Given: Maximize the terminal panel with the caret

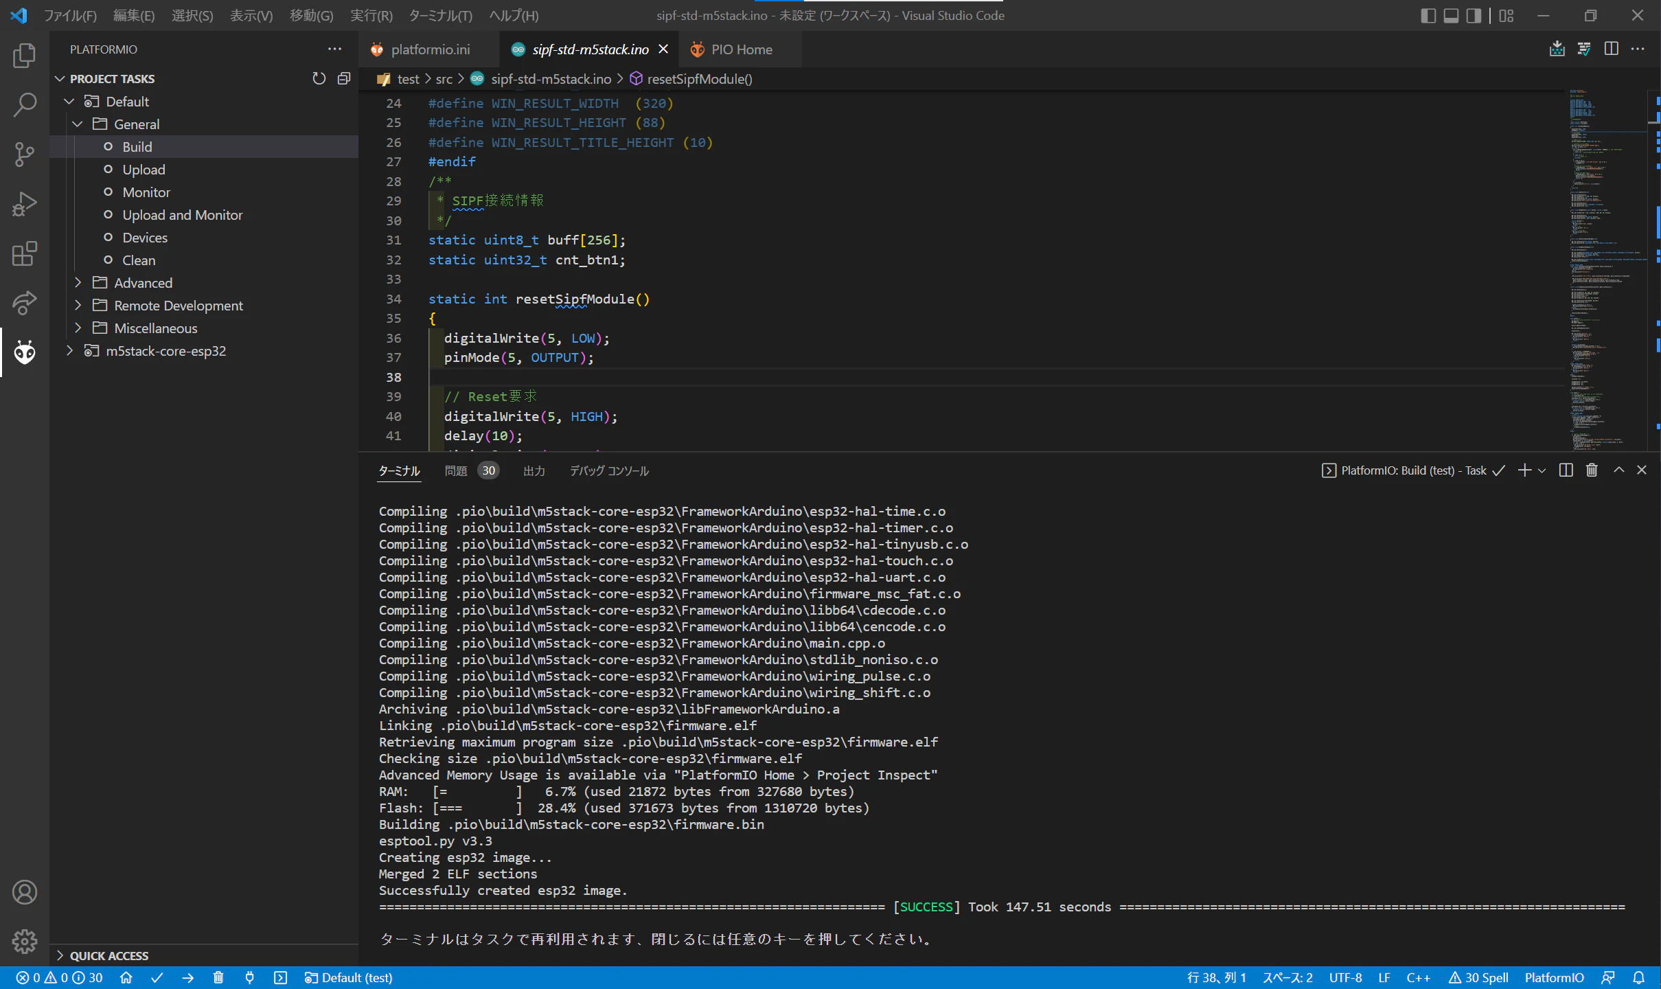Looking at the screenshot, I should click(1619, 470).
